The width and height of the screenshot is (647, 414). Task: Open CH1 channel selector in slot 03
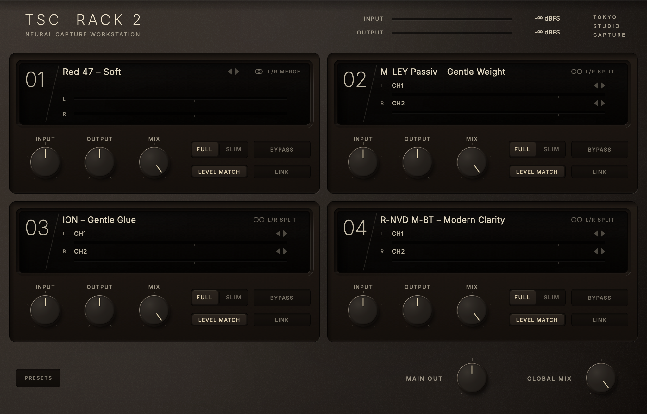pos(80,234)
